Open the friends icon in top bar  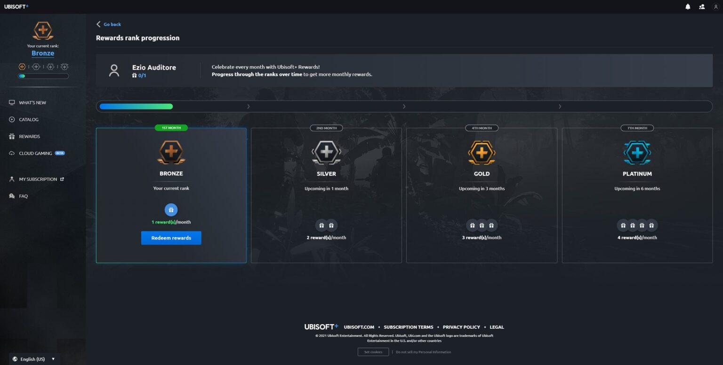pos(702,7)
